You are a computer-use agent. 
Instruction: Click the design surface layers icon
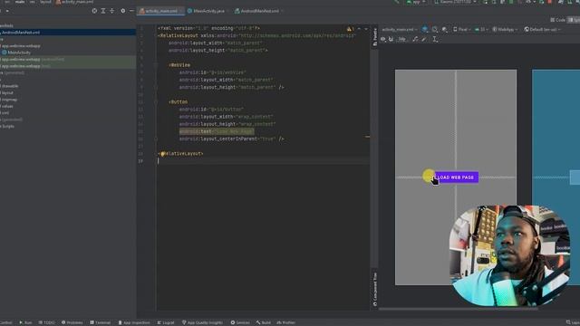(x=425, y=30)
